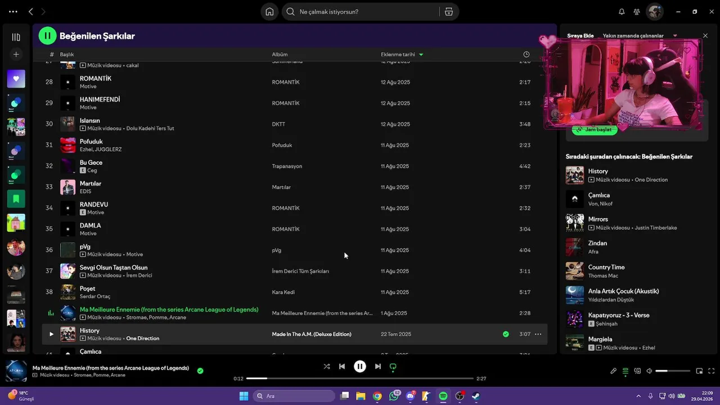The image size is (720, 405).
Task: Click the Browse icon in search bar
Action: coord(448,12)
